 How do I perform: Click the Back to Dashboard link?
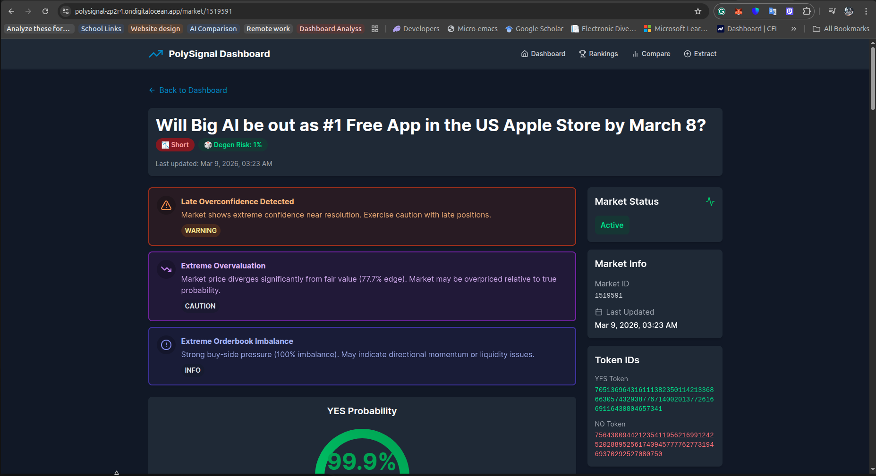[188, 90]
